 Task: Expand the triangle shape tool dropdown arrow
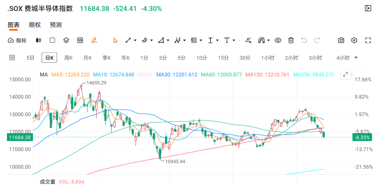click(168, 40)
